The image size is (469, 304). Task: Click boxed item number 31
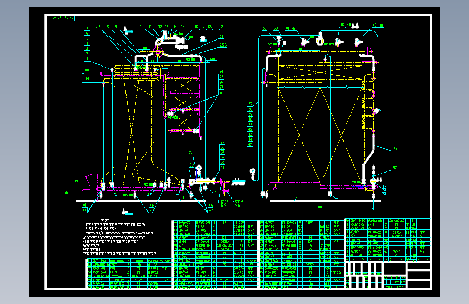click(222, 152)
